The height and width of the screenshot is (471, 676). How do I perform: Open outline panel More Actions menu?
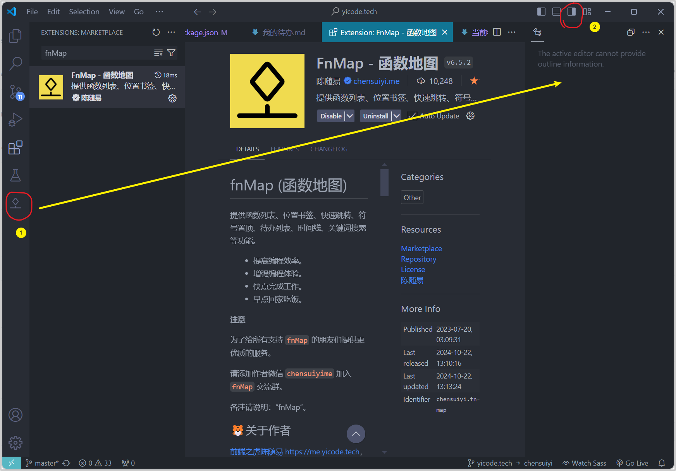(646, 32)
